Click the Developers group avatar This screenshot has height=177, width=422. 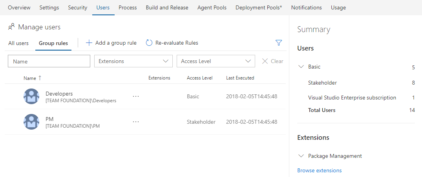pyautogui.click(x=31, y=96)
